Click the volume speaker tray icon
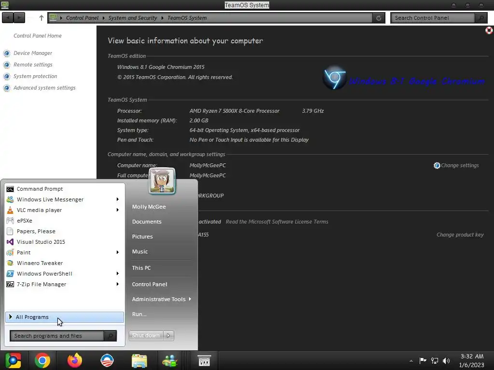 coord(446,360)
